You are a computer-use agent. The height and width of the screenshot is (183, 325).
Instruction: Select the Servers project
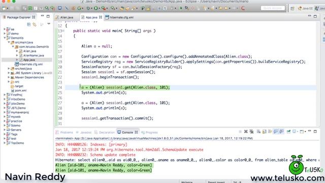click(x=16, y=130)
